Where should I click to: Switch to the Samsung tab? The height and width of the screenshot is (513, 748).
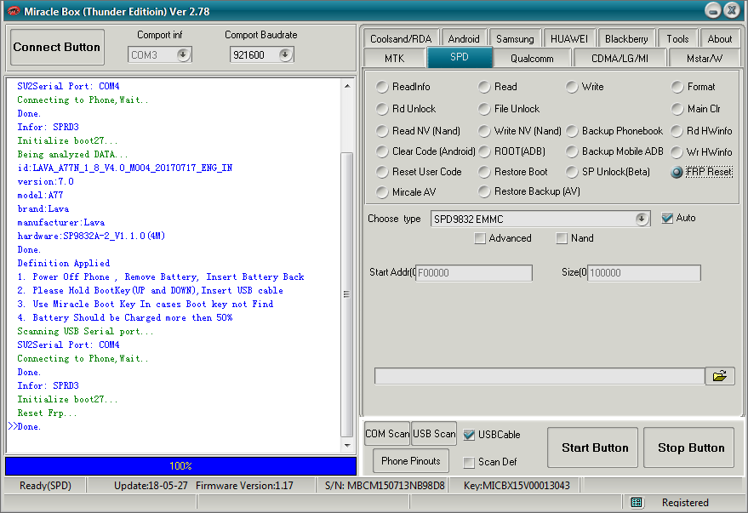(515, 38)
